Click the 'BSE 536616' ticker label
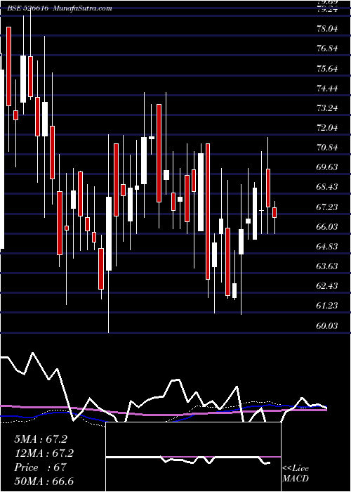351x492 pixels. pyautogui.click(x=27, y=8)
